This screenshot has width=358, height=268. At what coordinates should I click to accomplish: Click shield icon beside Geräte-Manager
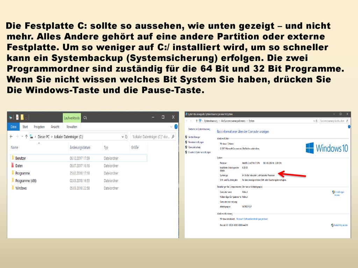186,137
